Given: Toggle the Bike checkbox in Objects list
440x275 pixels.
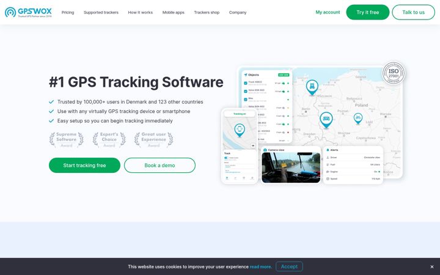Looking at the screenshot, I should pyautogui.click(x=246, y=100).
